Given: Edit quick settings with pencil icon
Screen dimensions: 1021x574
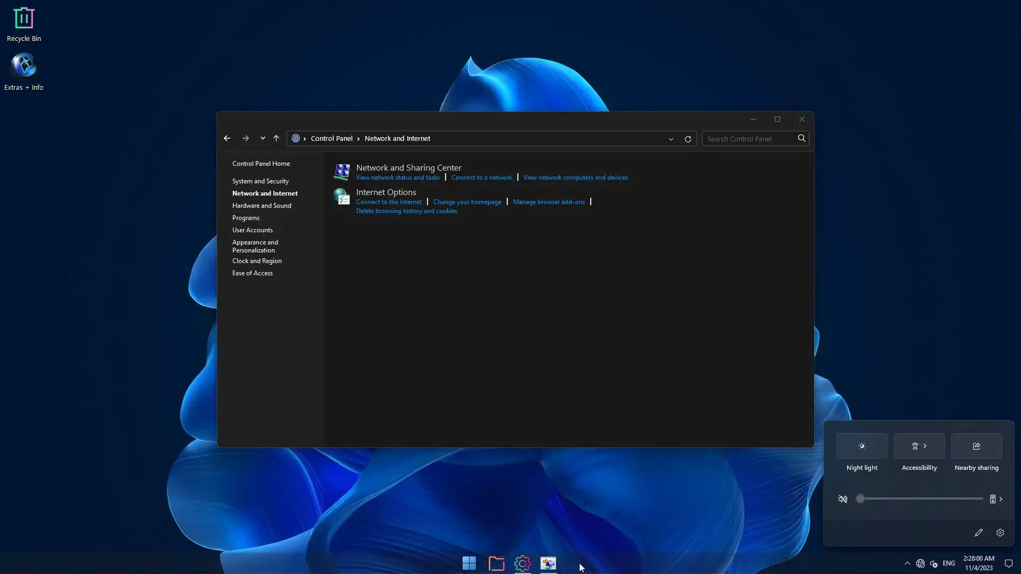Looking at the screenshot, I should [x=978, y=533].
